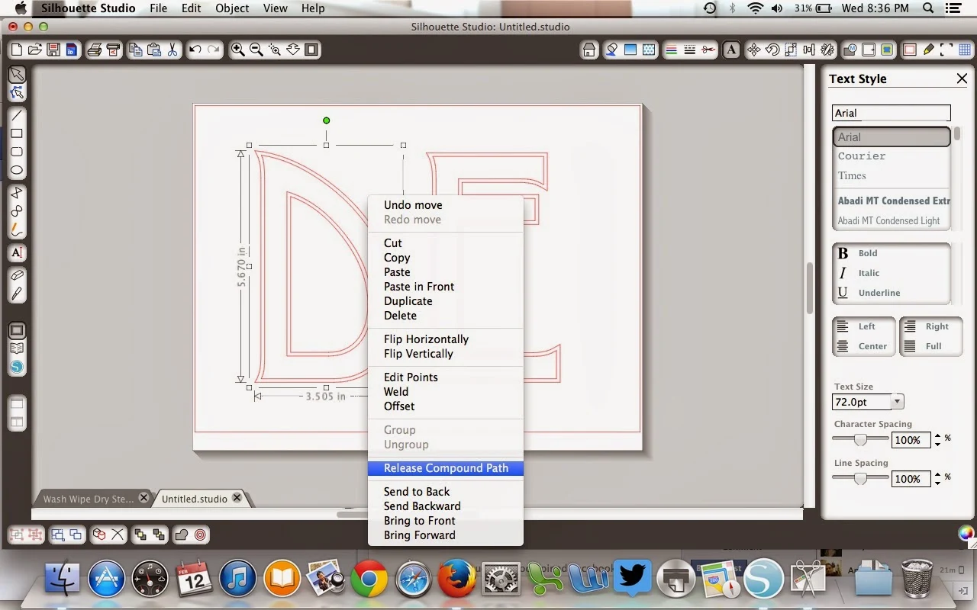The height and width of the screenshot is (610, 977).
Task: Open Google Chrome from the dock
Action: click(x=369, y=579)
